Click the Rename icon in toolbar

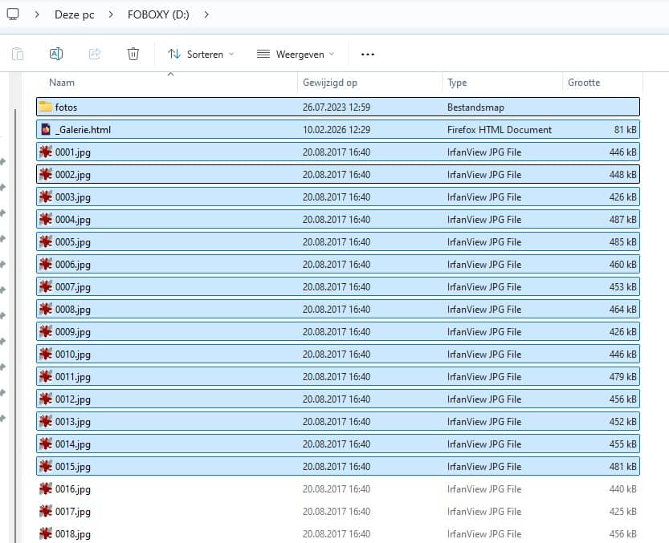click(56, 54)
